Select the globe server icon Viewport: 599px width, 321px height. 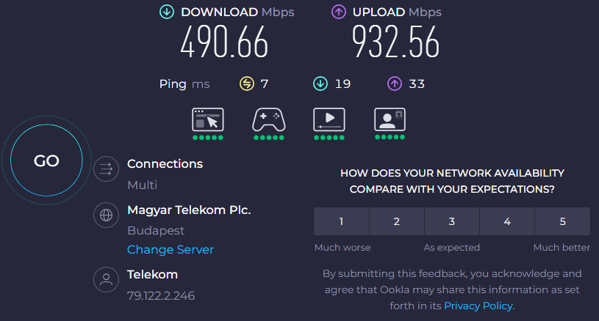point(106,215)
